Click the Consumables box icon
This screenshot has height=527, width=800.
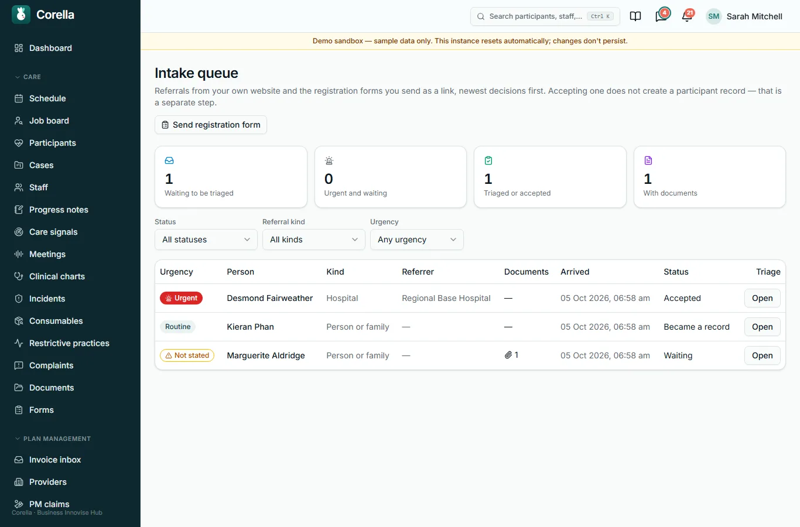click(19, 321)
